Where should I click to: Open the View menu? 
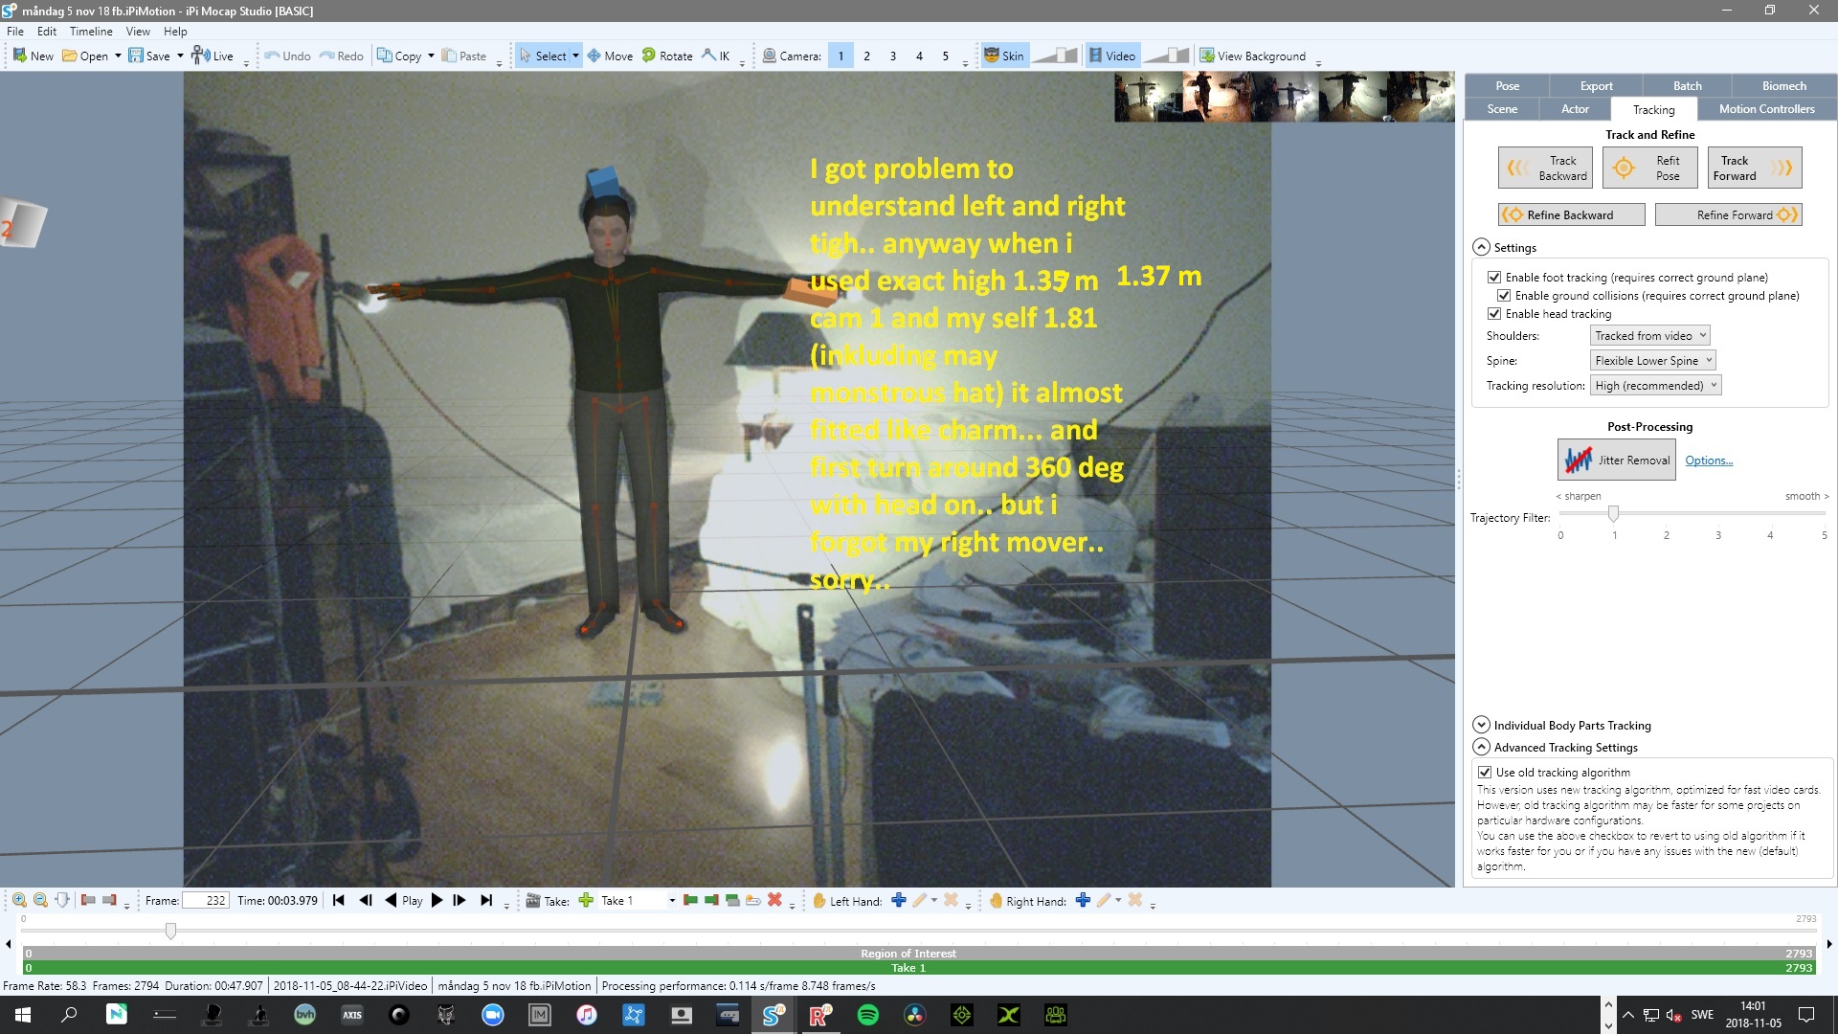(x=138, y=32)
